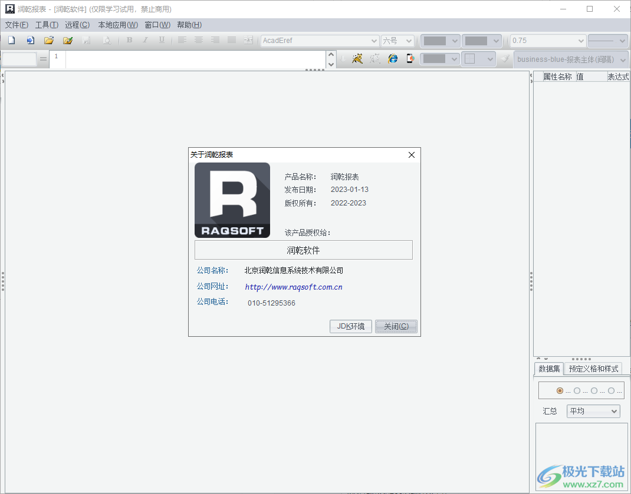Open the border color swatch dropdown

[439, 59]
